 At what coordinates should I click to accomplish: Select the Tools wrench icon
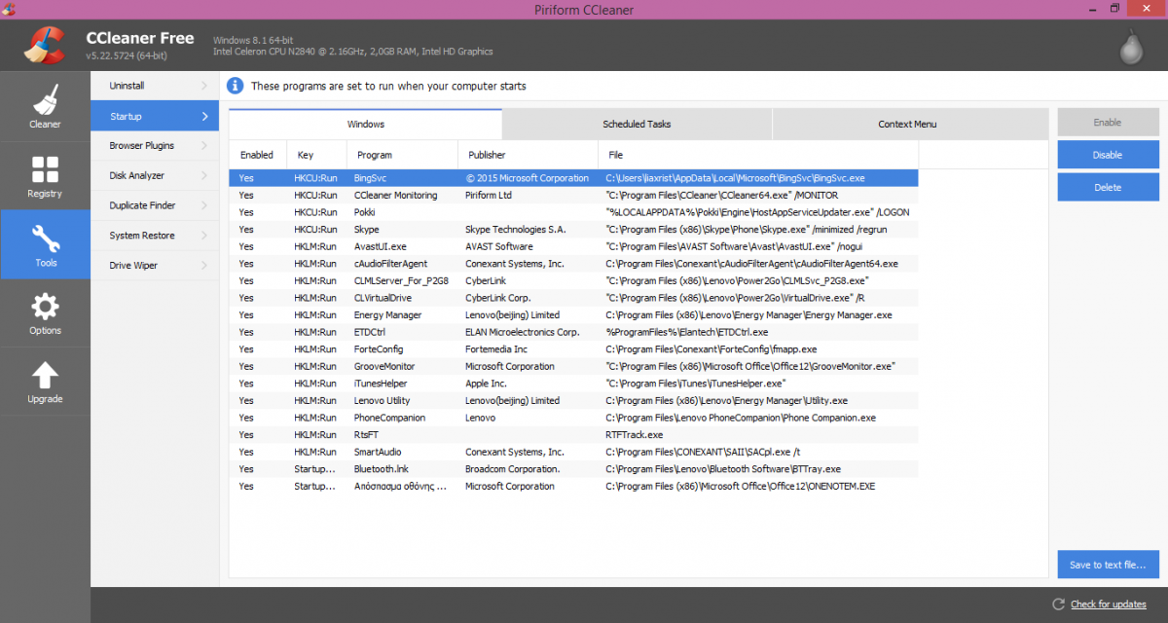pyautogui.click(x=45, y=245)
